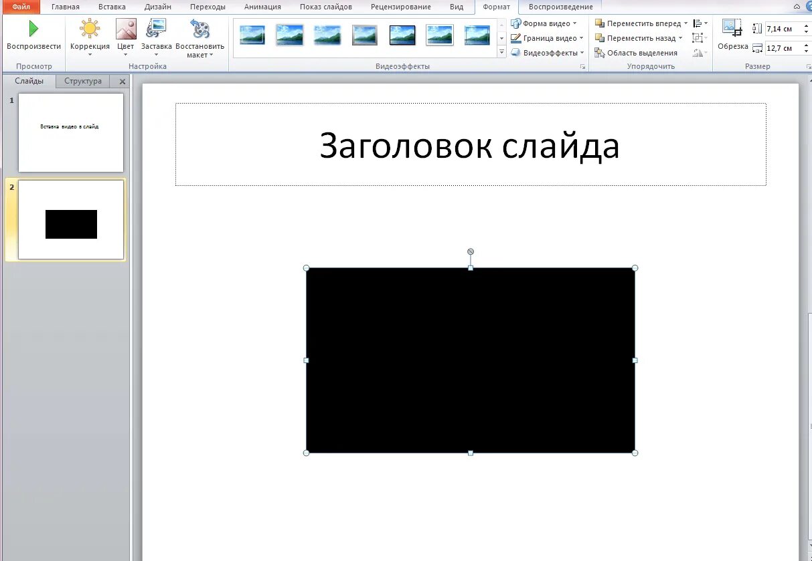The height and width of the screenshot is (561, 812).
Task: Open the Заставка poster frame icon
Action: (156, 29)
